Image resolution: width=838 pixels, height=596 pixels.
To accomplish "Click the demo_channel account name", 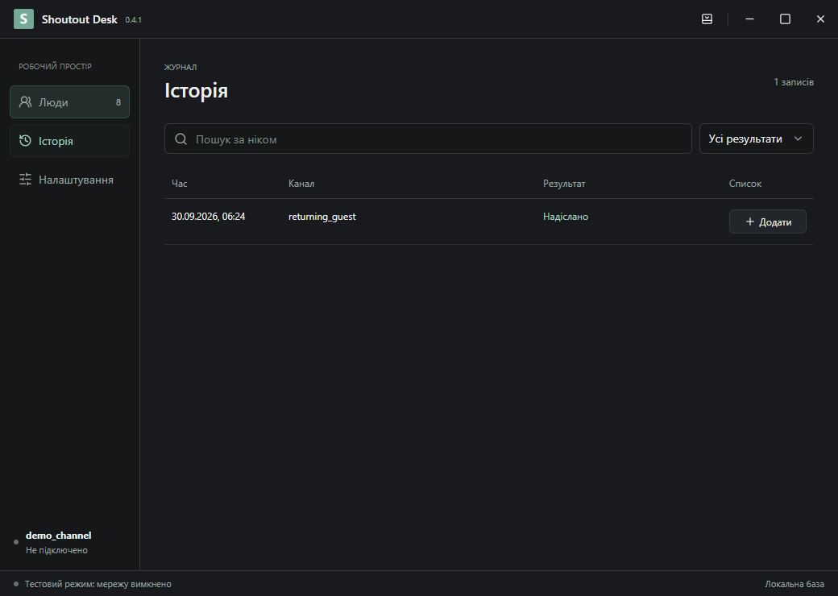I will point(58,536).
